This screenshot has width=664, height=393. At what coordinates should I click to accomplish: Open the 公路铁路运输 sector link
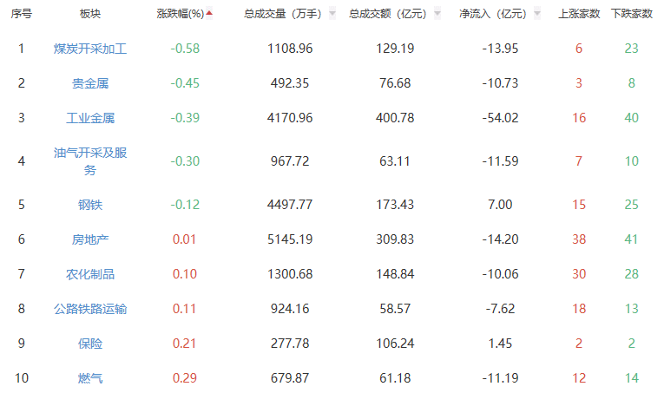pyautogui.click(x=90, y=309)
